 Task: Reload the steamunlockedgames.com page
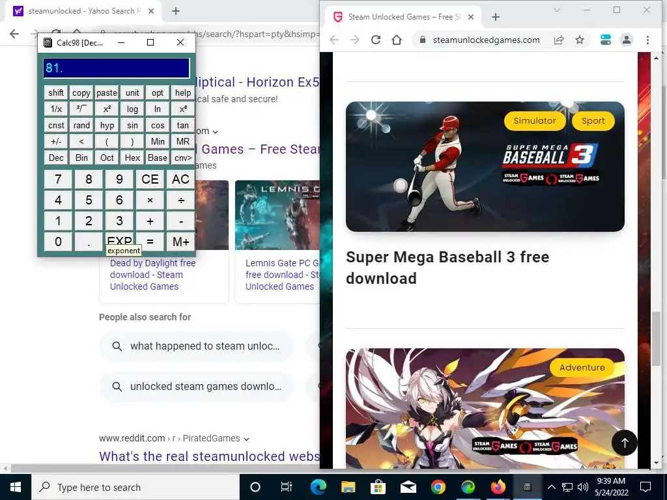click(x=376, y=40)
